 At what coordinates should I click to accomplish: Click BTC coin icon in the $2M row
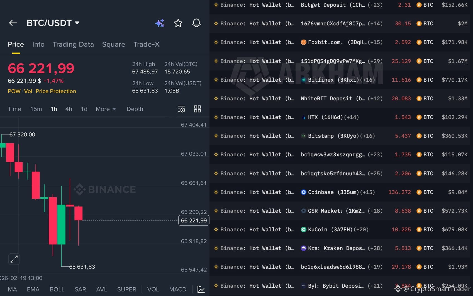click(419, 24)
